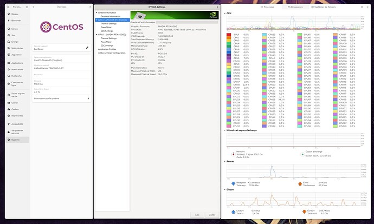This screenshot has height=224, width=374.
Task: Click the Réseau network icon in Settings
Action: (9, 14)
